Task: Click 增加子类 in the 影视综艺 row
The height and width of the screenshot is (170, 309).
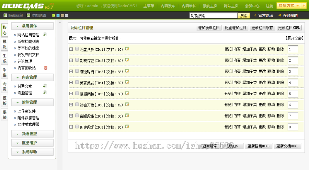Action: pos(250,60)
